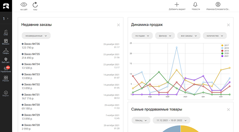Close the Динамика продаж widget
The height and width of the screenshot is (132, 239).
pyautogui.click(x=228, y=25)
